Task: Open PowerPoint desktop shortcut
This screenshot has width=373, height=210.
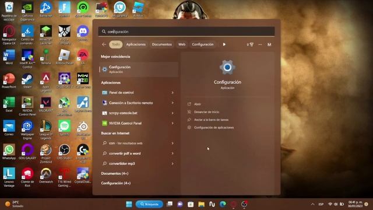Action: click(9, 81)
